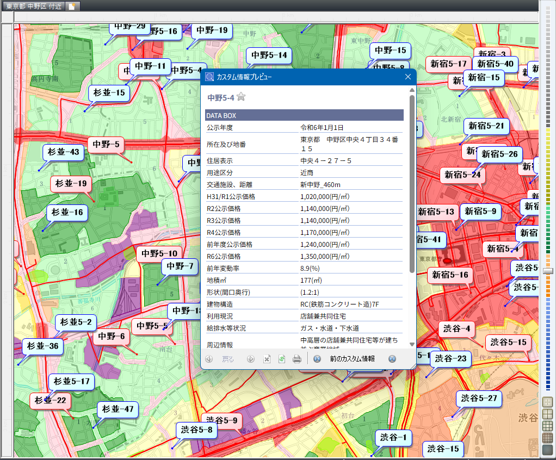The image size is (556, 460).
Task: Click the back arrow icon in the preview footer
Action: tap(209, 359)
